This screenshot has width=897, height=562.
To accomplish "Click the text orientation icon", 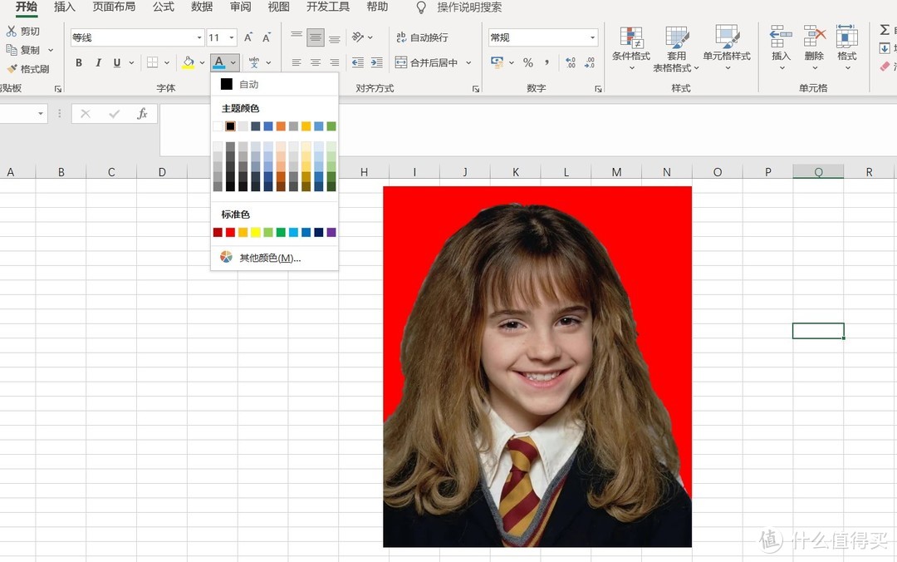I will click(358, 37).
